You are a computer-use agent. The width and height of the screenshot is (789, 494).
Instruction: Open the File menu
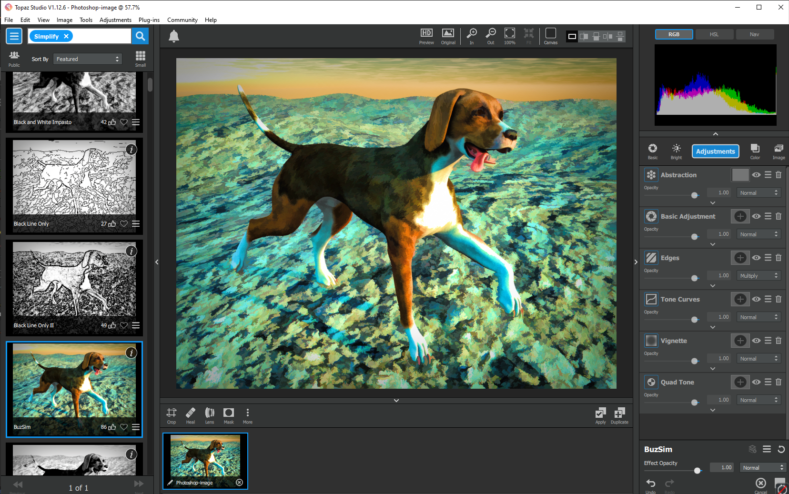tap(9, 20)
